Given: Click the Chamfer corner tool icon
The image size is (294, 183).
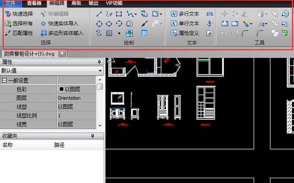Looking at the screenshot, I should click(x=260, y=33).
